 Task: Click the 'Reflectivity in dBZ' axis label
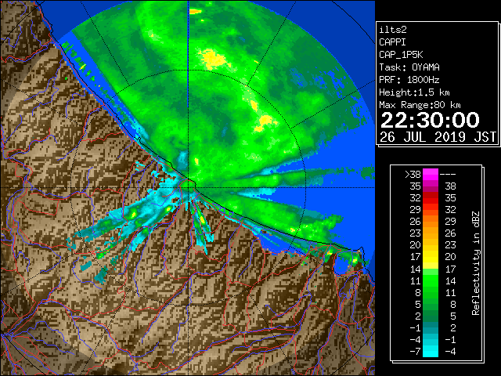pyautogui.click(x=476, y=263)
